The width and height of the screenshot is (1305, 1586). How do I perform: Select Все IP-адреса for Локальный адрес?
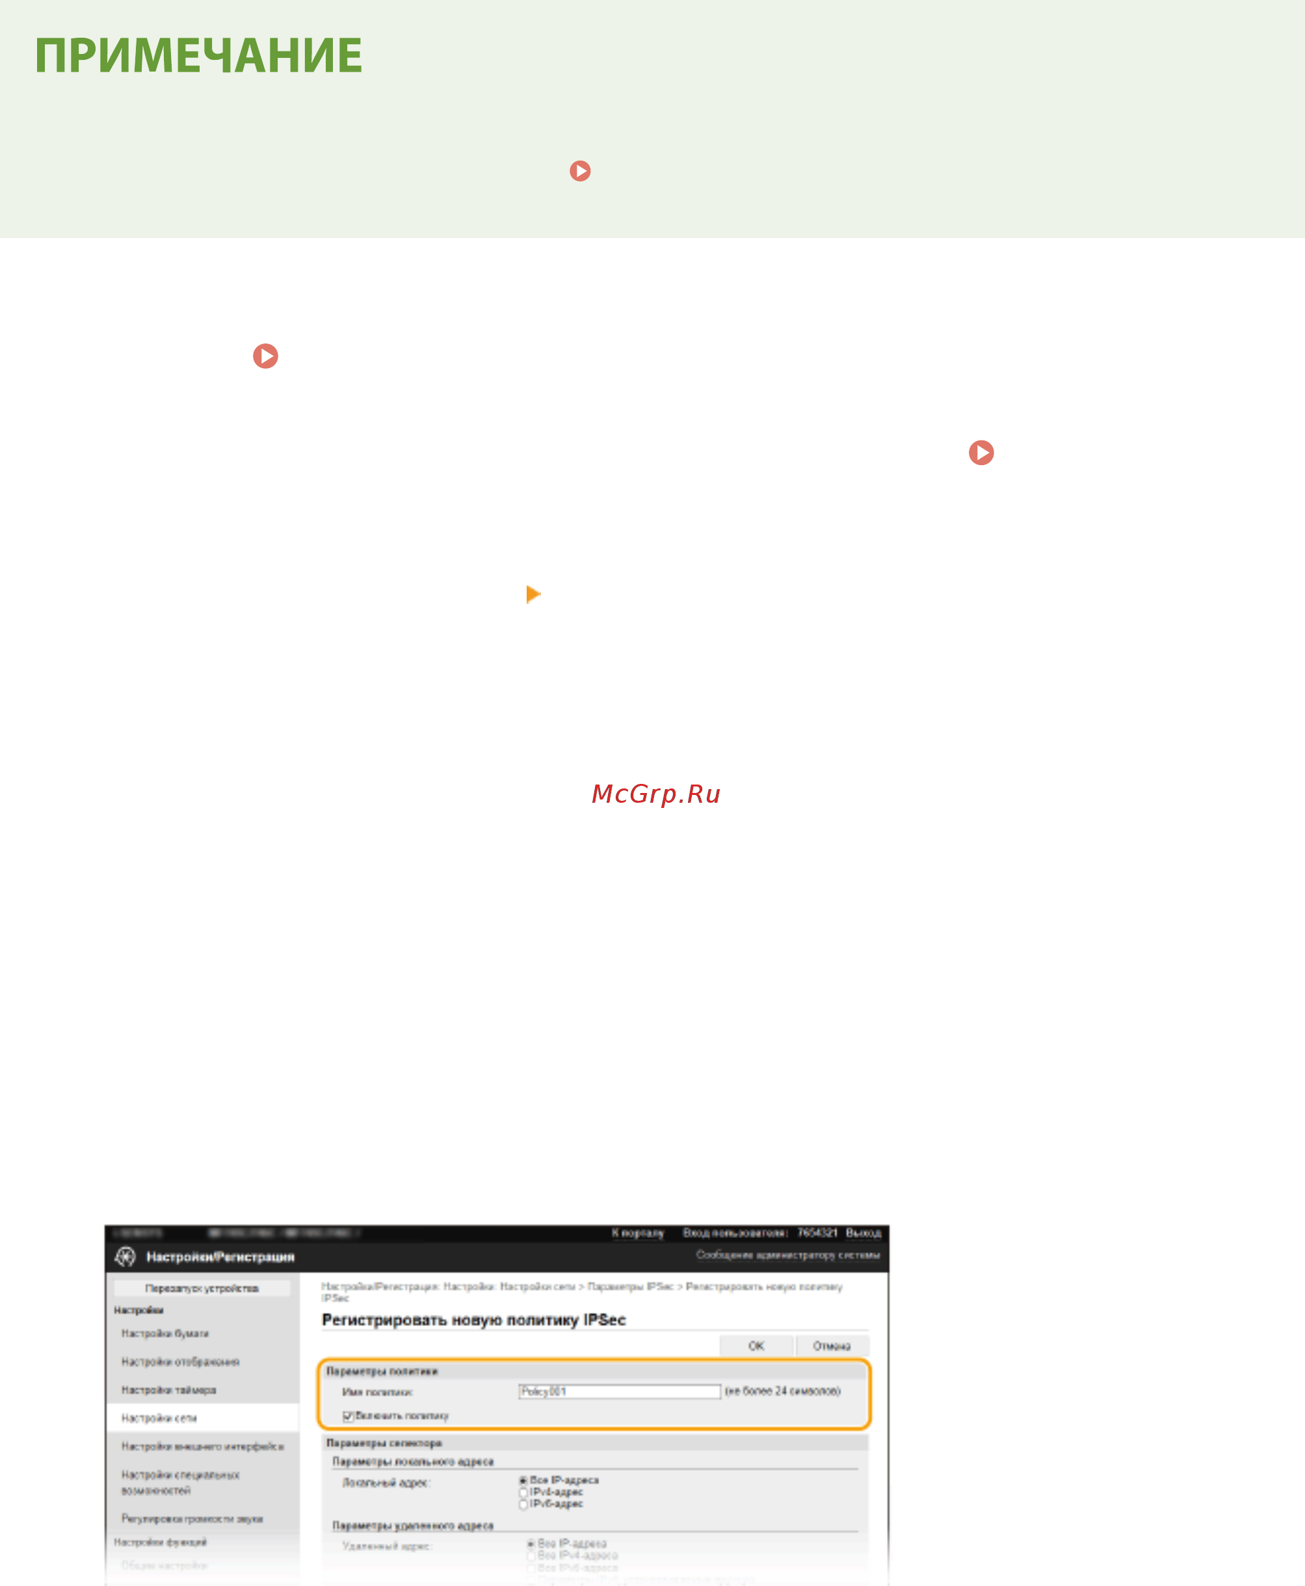click(x=523, y=1481)
